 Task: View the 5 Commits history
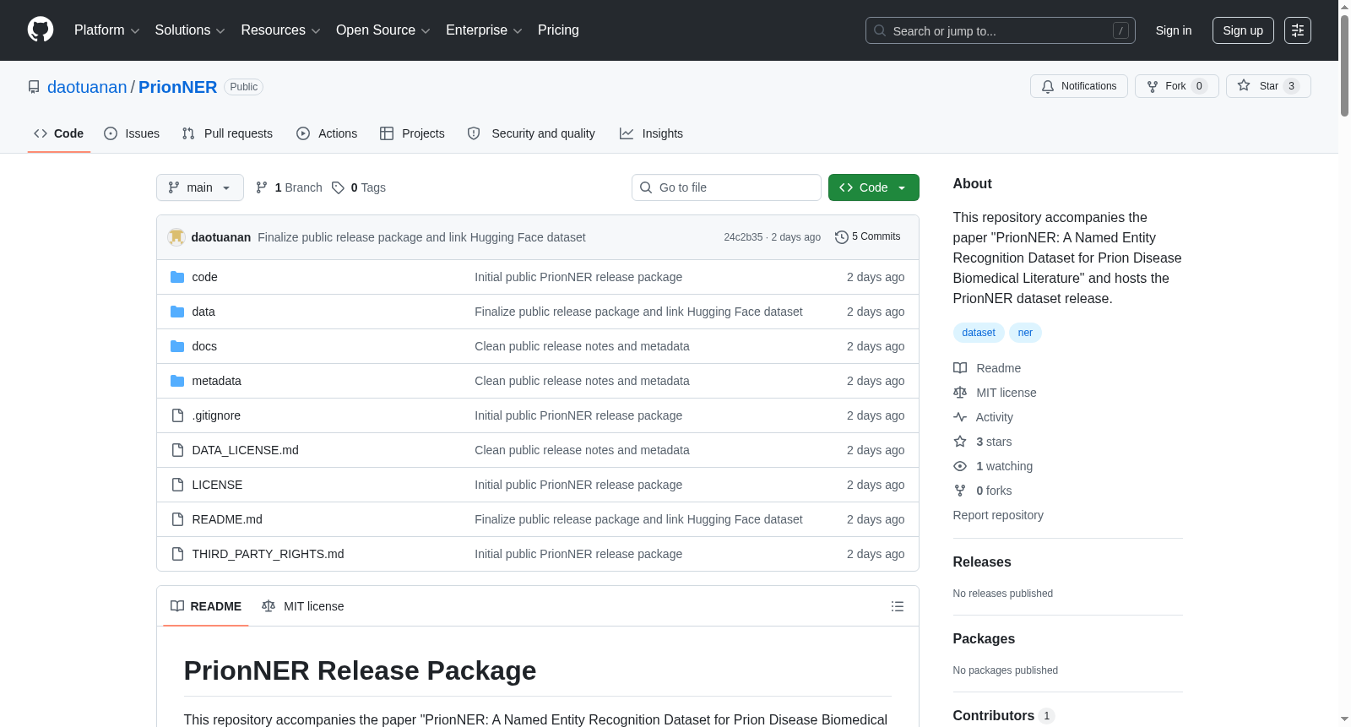point(867,237)
